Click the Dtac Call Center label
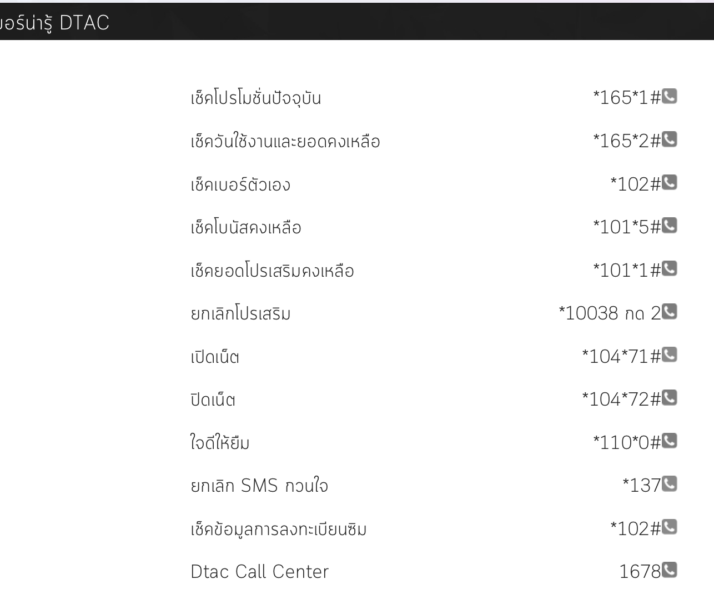Image resolution: width=714 pixels, height=604 pixels. [259, 572]
